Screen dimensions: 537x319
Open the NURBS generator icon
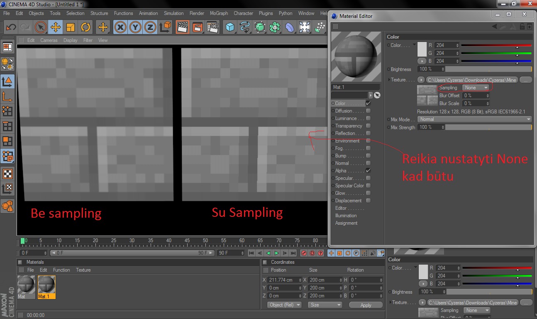260,27
